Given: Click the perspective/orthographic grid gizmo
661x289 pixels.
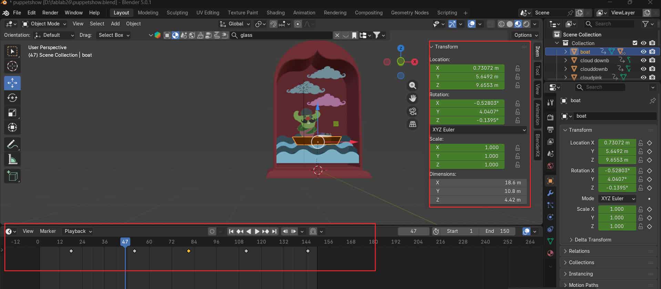Looking at the screenshot, I should [413, 124].
